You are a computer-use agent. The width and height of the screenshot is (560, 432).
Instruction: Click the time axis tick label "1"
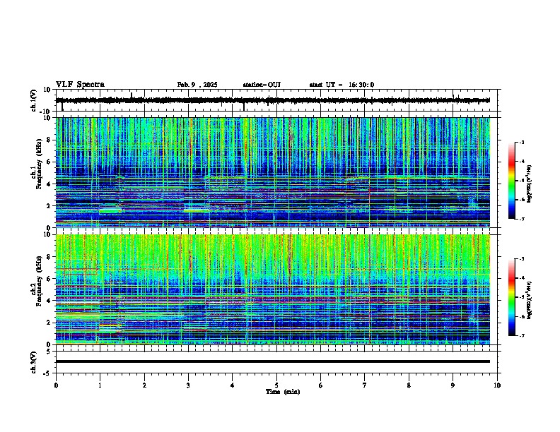coord(100,385)
